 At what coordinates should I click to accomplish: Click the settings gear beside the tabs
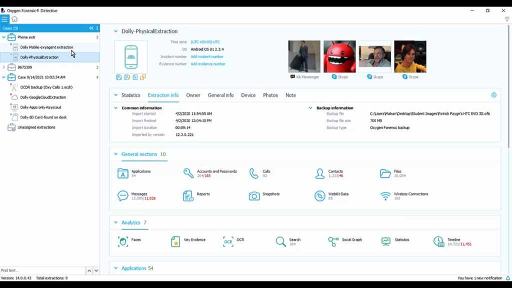pyautogui.click(x=493, y=95)
